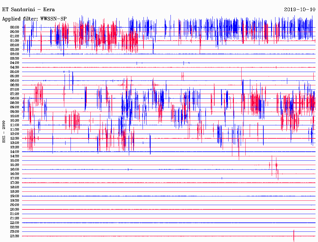Select the 23:30 time label
The width and height of the screenshot is (318, 242).
[x=15, y=236]
